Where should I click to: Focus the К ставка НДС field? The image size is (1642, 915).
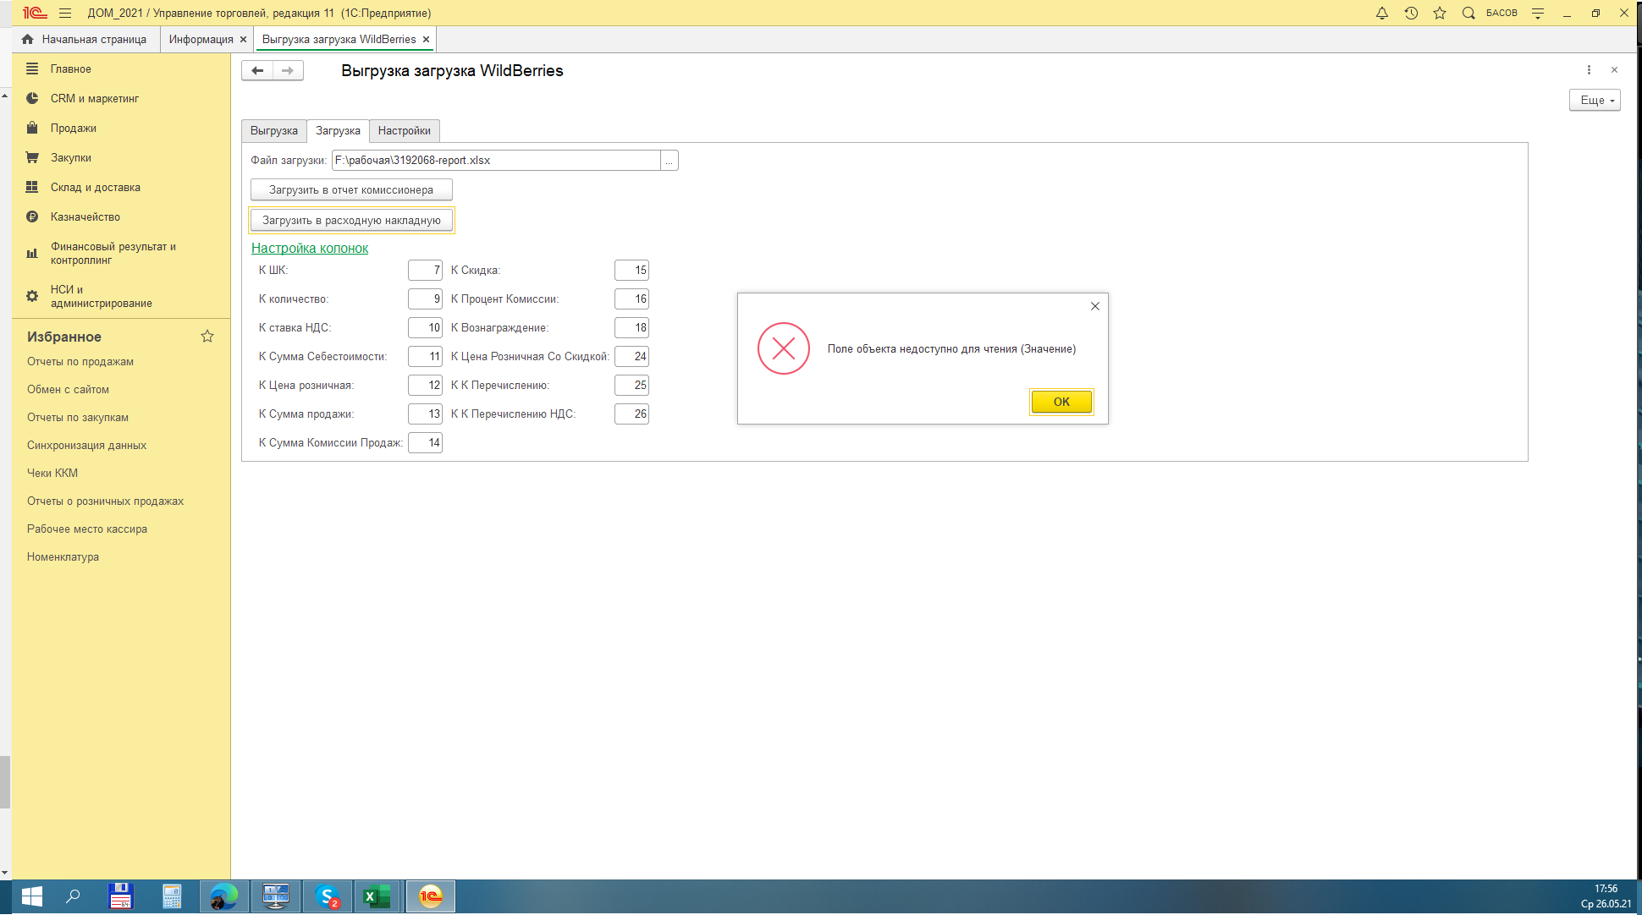coord(425,328)
